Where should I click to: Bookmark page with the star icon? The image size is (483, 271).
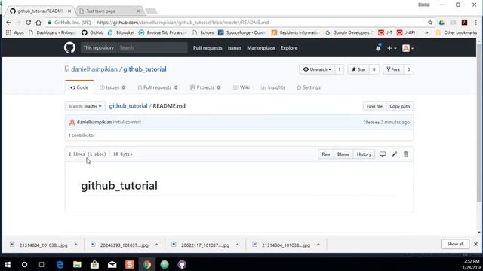pyautogui.click(x=430, y=23)
